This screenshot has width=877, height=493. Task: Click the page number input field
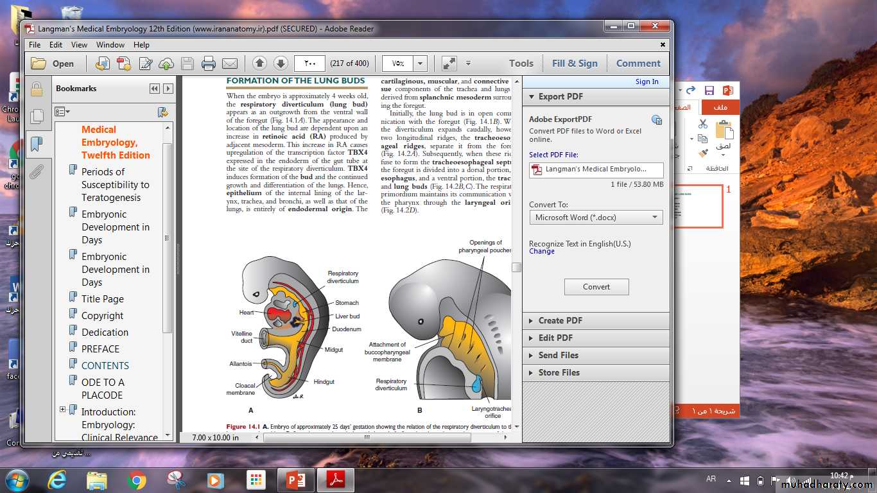(309, 64)
